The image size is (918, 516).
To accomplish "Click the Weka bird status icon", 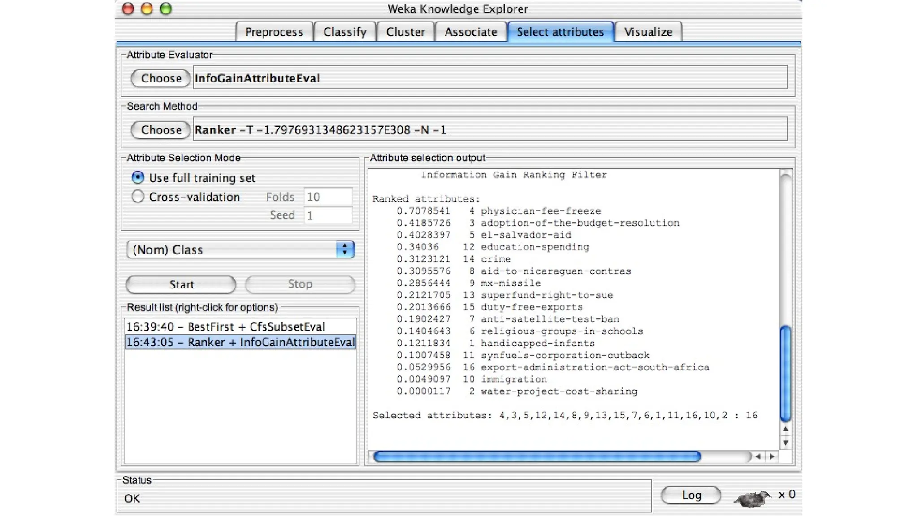I will pyautogui.click(x=753, y=498).
